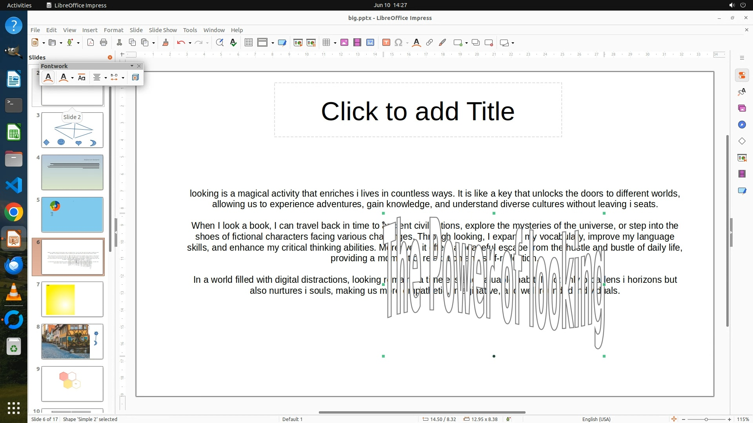Toggle Fontwork Same Letter Heights
The image size is (753, 423).
click(x=82, y=78)
